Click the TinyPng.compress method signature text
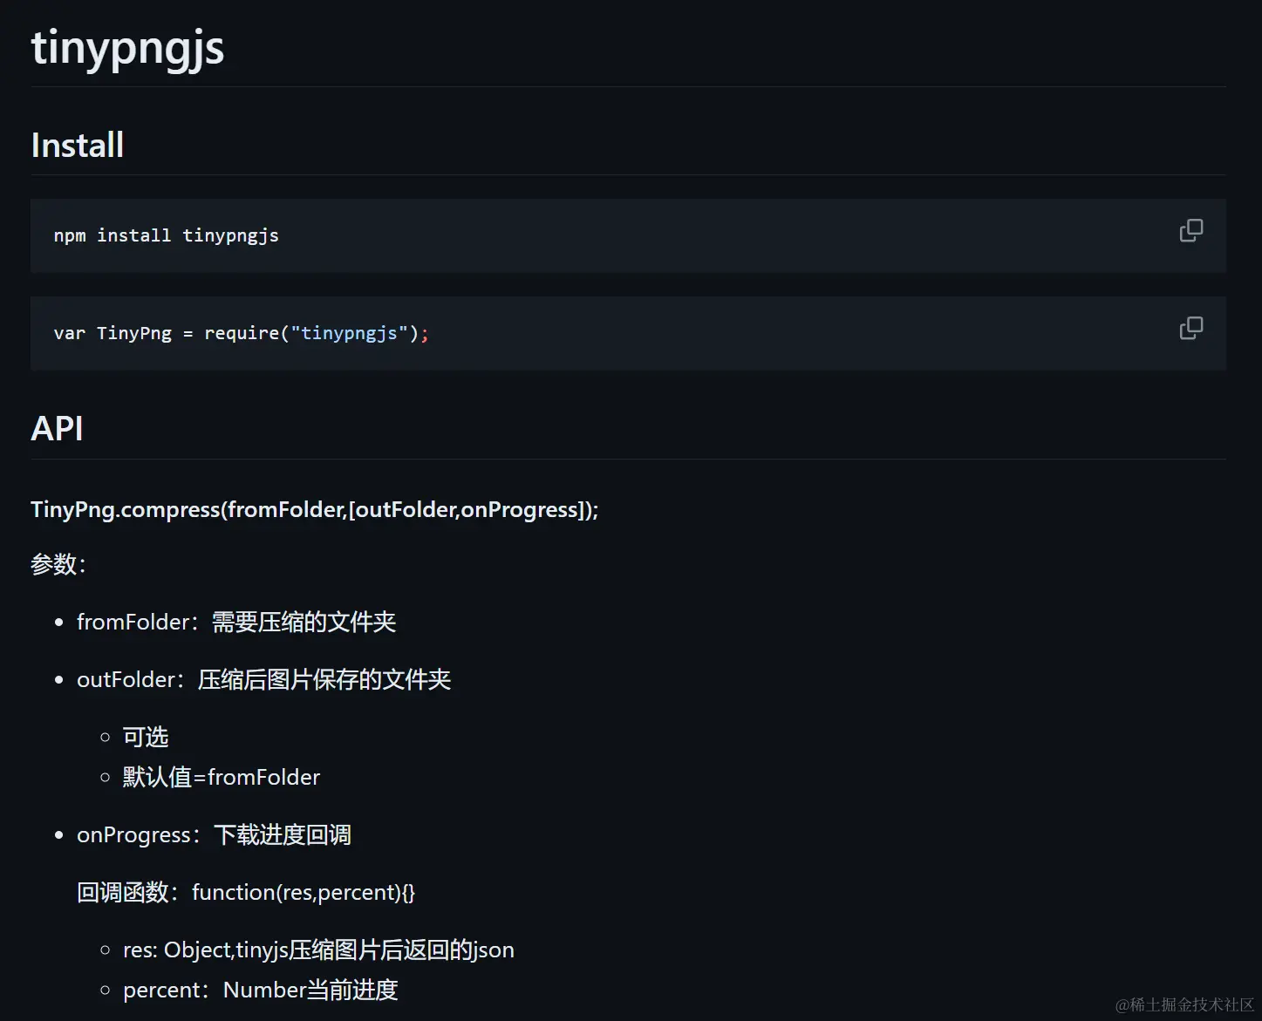 click(315, 509)
